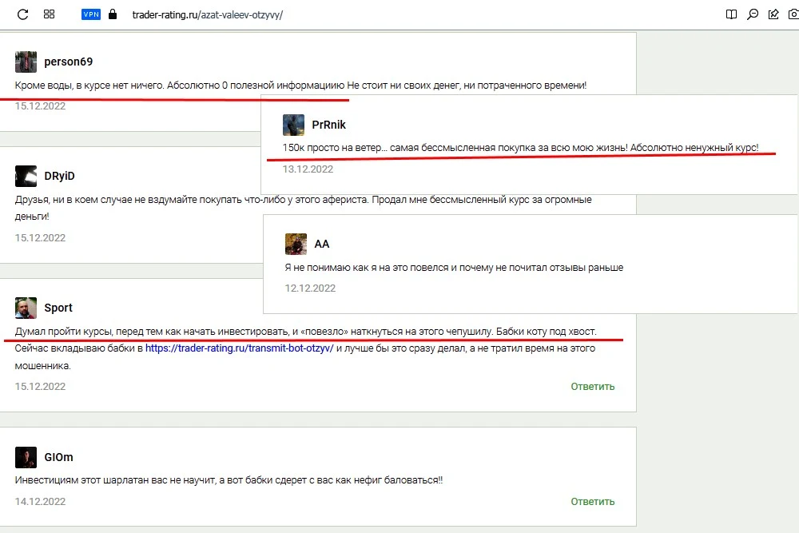Click the comment text starting "Кроме воды, в курсе"
799x533 pixels.
tap(300, 86)
